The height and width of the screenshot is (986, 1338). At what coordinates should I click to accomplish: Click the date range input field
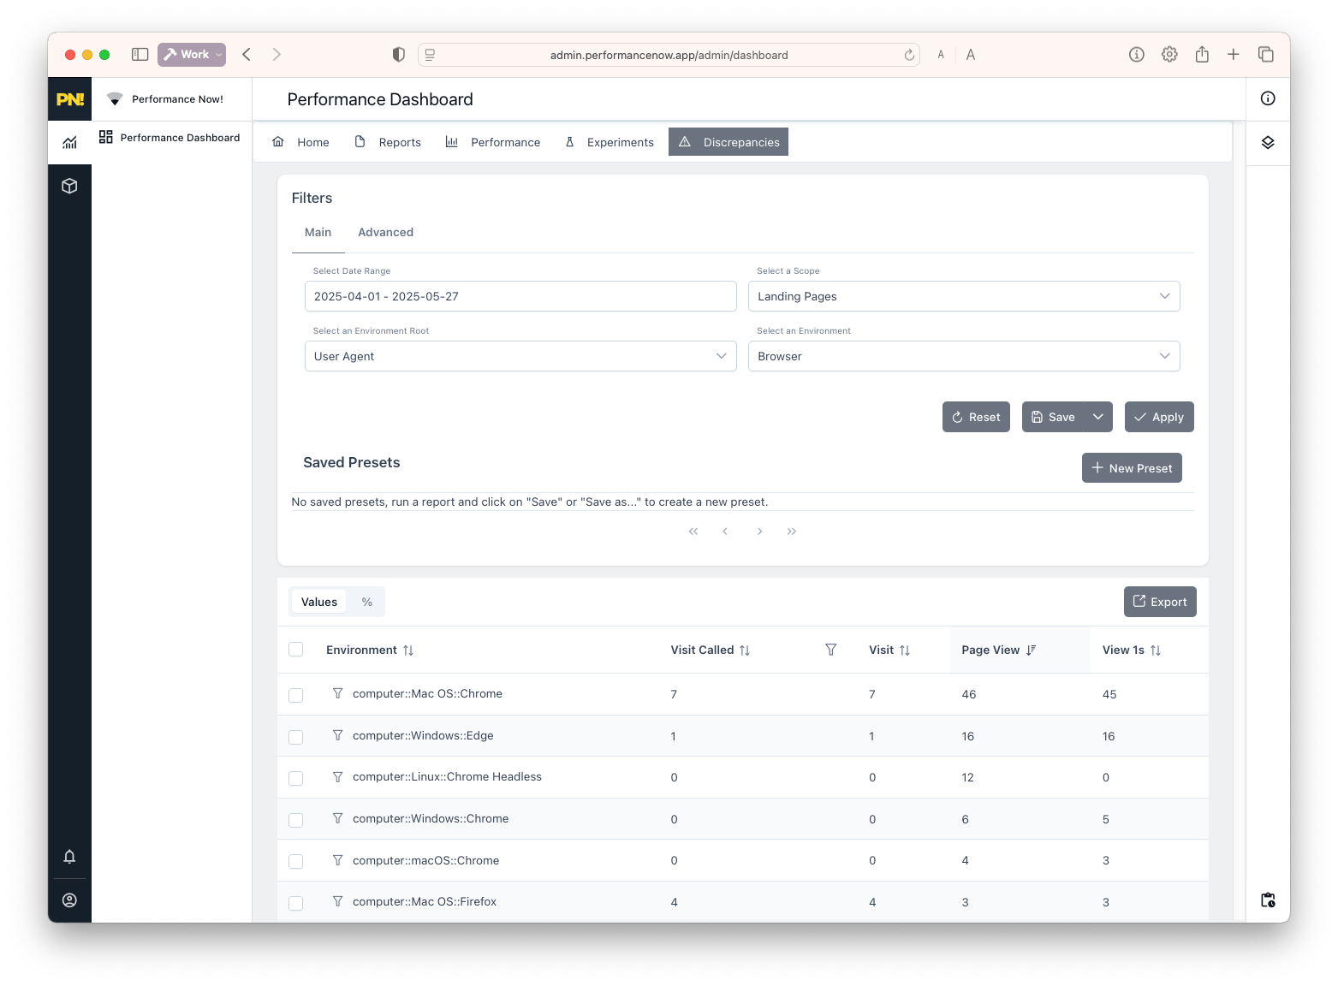[x=520, y=296]
